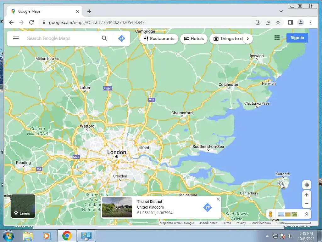Viewport: 322px width, 242px height.
Task: Select the Google Maps tab
Action: (x=45, y=11)
